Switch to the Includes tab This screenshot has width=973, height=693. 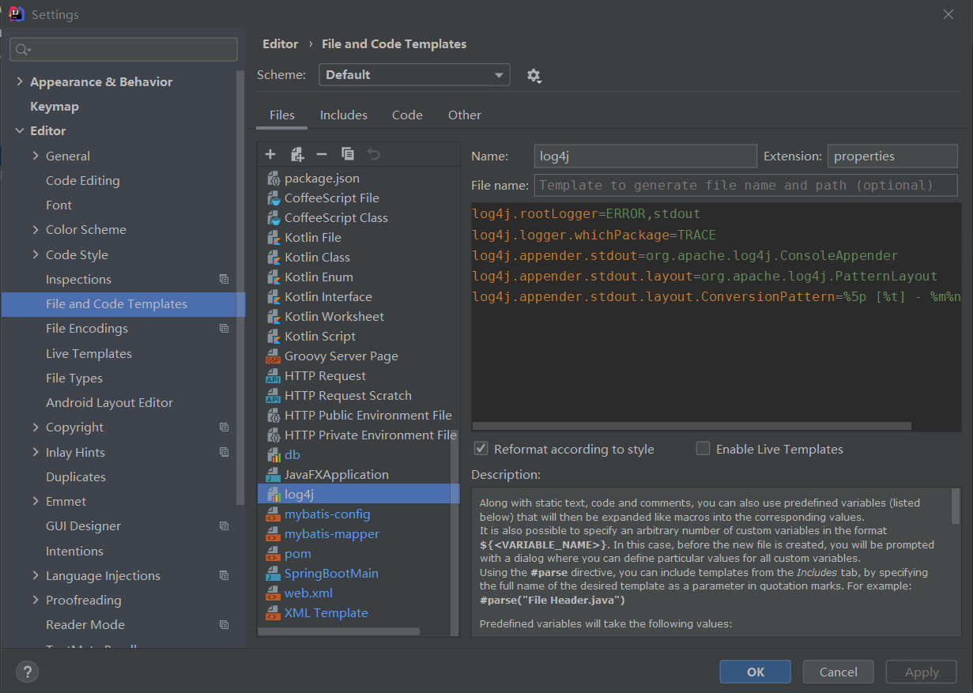(x=343, y=115)
